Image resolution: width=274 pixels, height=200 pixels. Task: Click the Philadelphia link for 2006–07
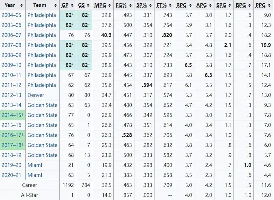tap(42, 35)
